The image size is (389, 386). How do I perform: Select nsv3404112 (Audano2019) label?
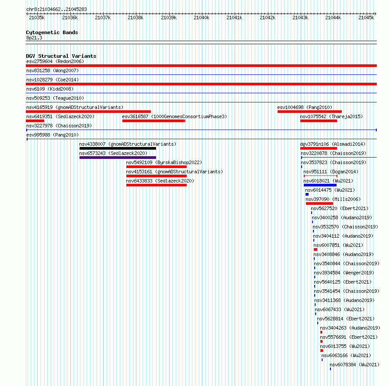(343, 236)
